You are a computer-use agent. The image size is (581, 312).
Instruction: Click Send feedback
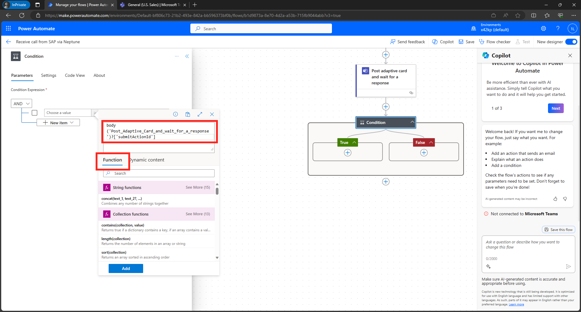coord(408,42)
